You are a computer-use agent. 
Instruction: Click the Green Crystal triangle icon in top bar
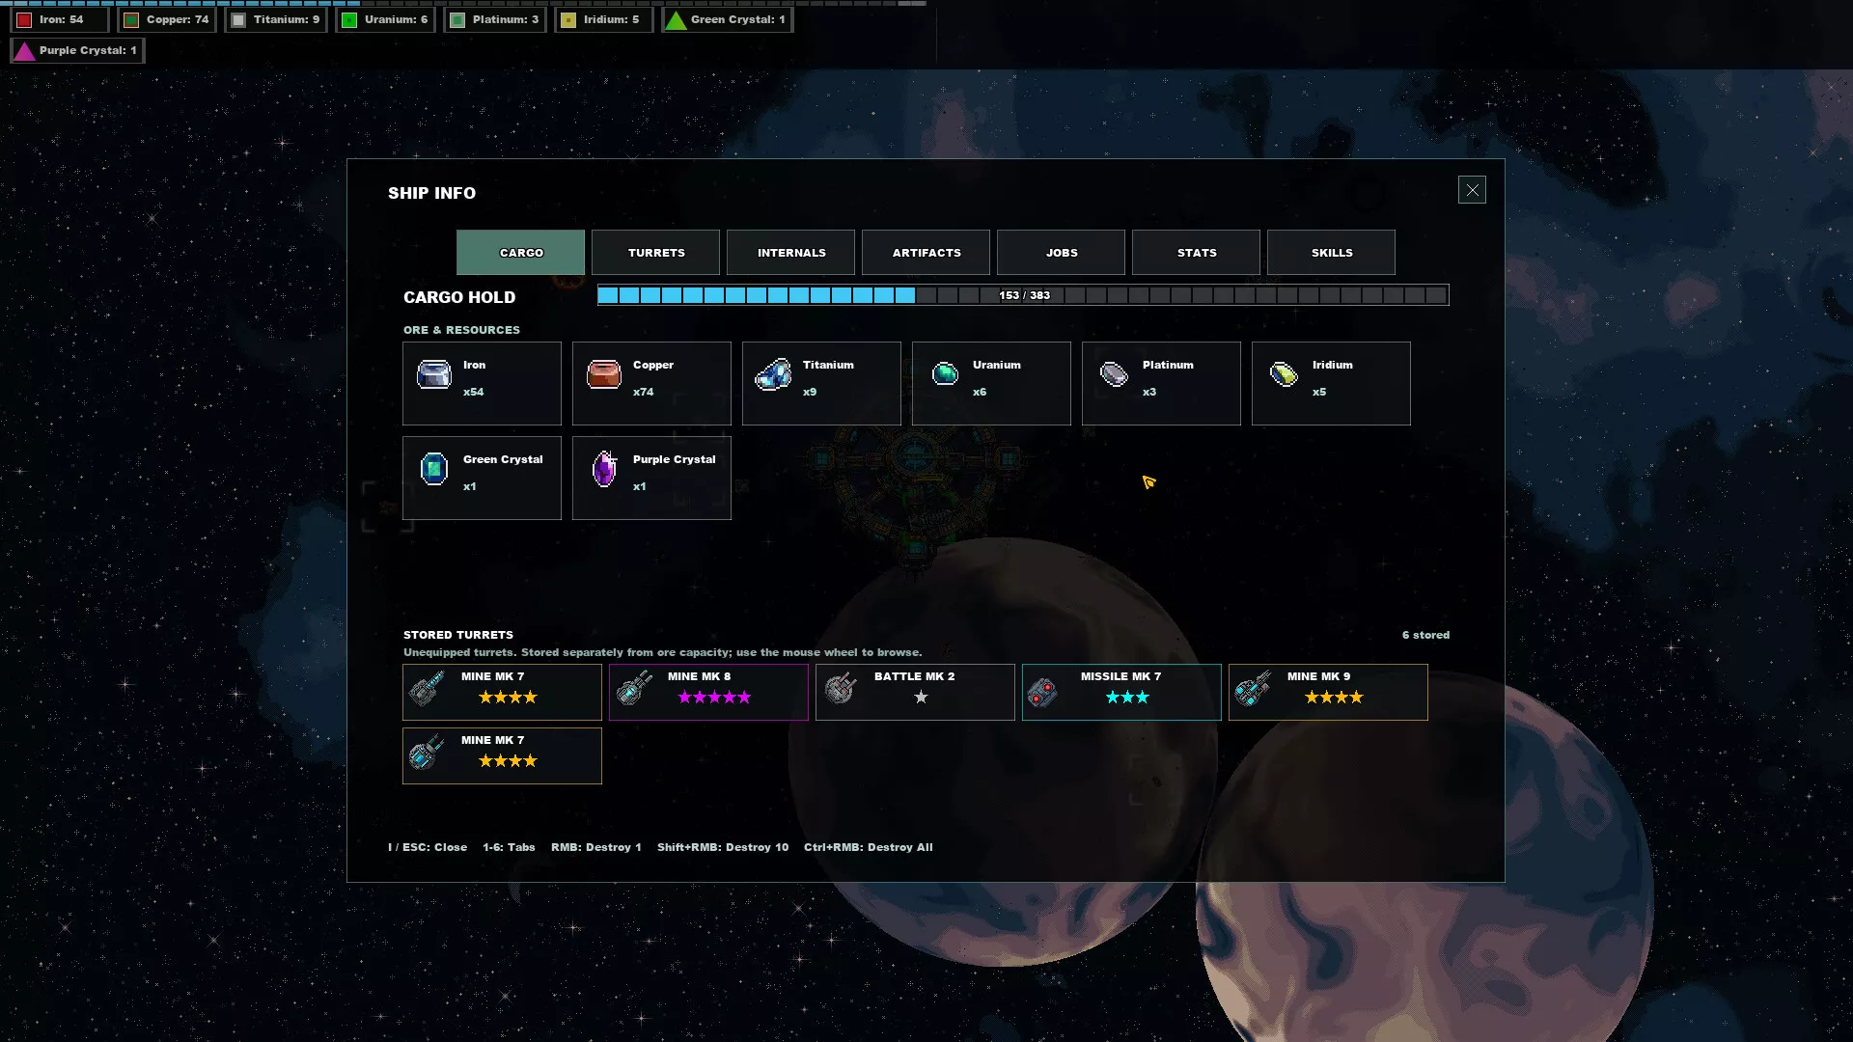(x=676, y=19)
